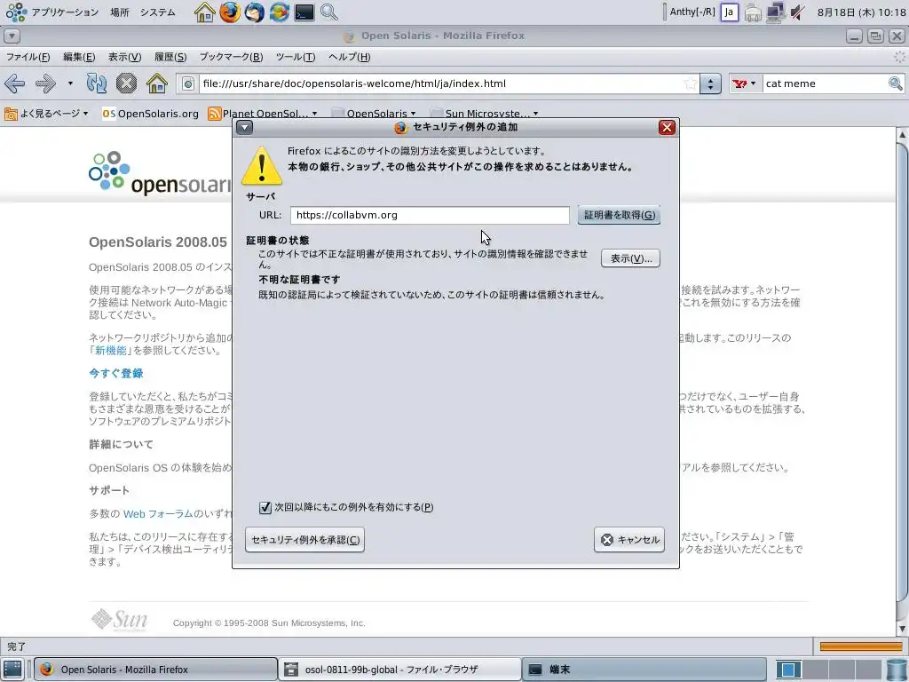Click 証明書を取得(G) button
909x682 pixels.
tap(619, 215)
